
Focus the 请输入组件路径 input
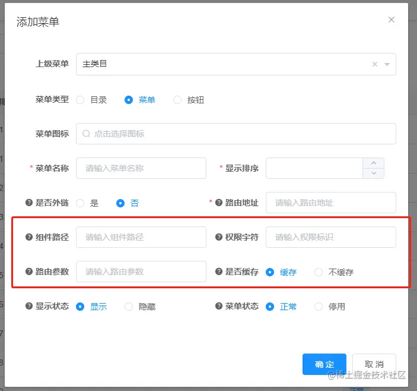click(x=141, y=237)
